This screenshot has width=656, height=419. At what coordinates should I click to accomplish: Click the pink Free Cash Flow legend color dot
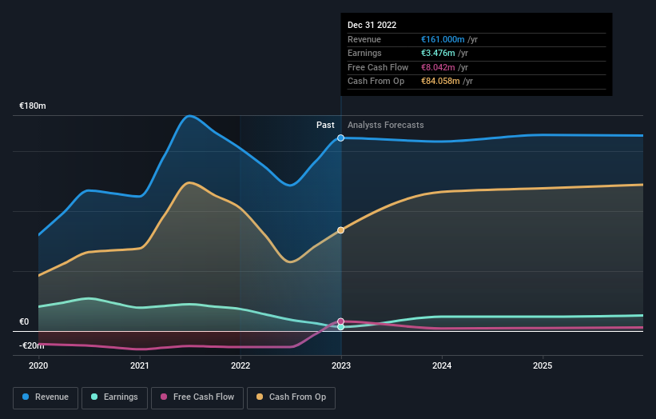(164, 397)
